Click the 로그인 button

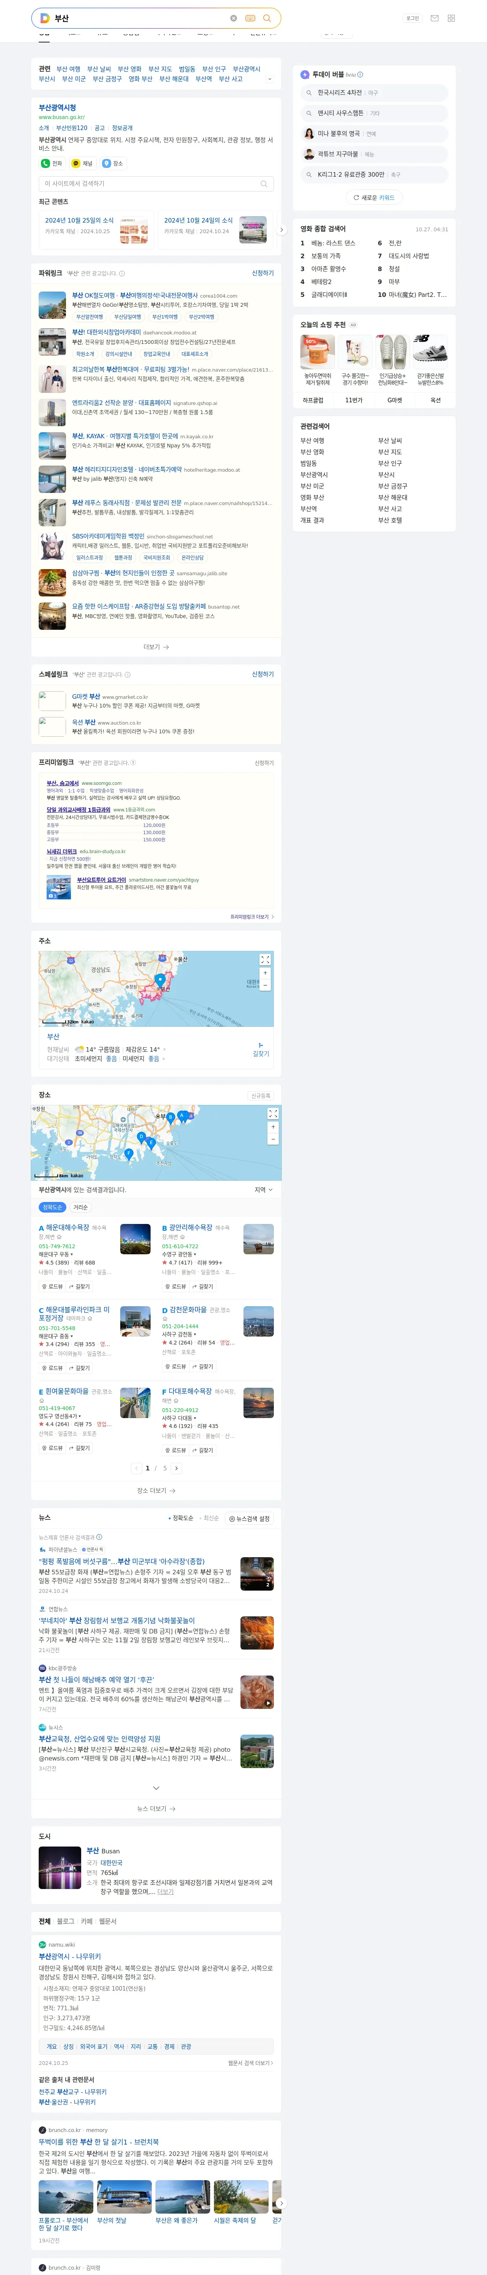coord(413,18)
